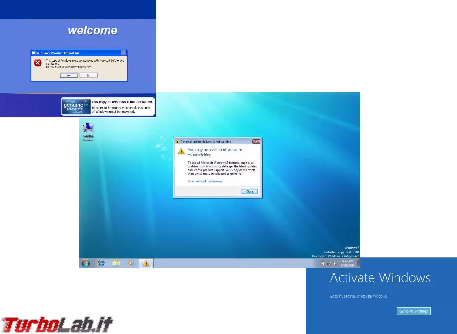
Task: Dismiss the dialog with the red X button
Action: pyautogui.click(x=256, y=142)
